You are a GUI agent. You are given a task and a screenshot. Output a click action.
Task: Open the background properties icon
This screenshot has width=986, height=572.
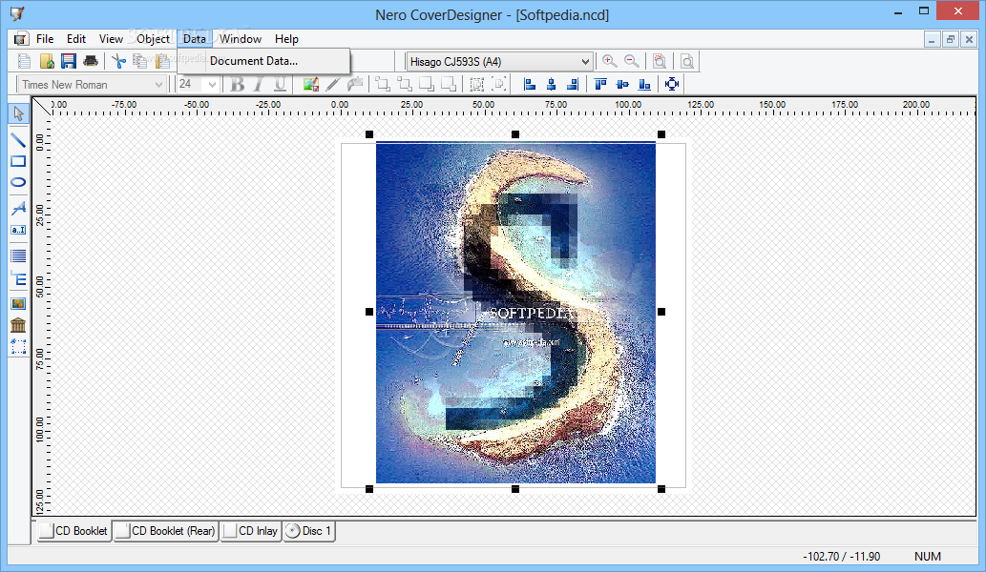[310, 84]
